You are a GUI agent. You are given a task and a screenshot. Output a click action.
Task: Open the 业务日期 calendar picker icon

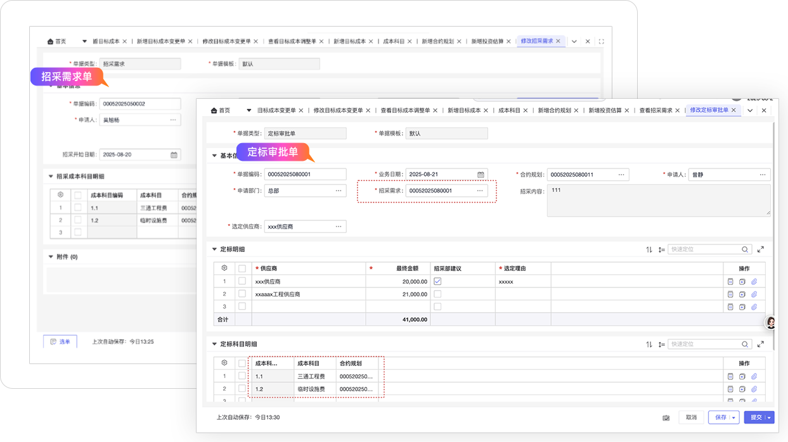481,175
